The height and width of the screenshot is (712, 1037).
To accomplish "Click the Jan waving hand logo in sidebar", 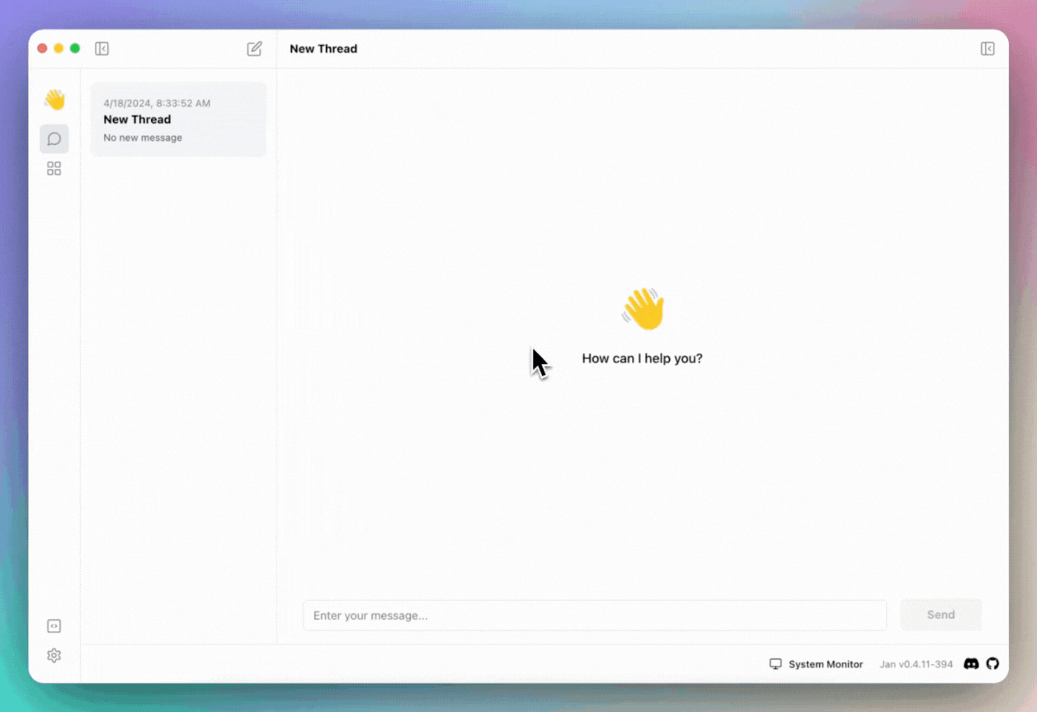I will click(54, 101).
